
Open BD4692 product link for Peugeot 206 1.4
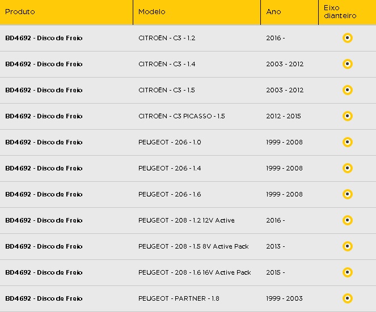coord(44,168)
